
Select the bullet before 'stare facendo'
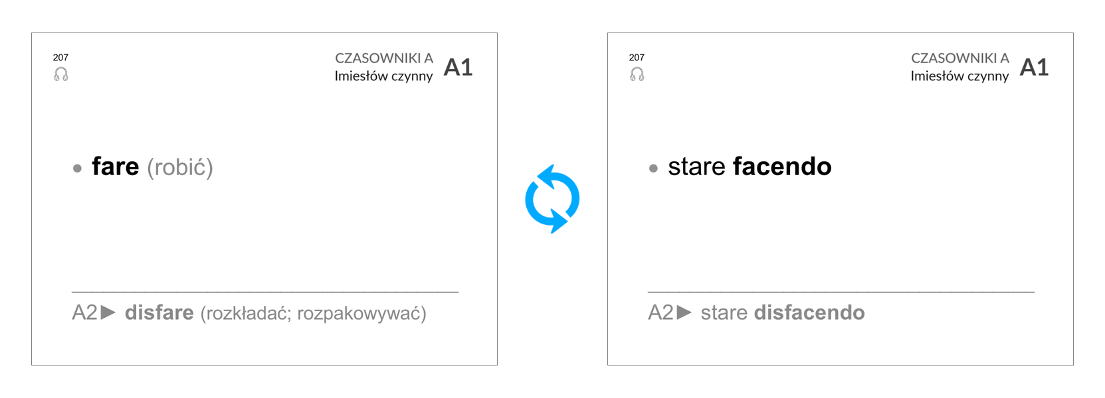[x=653, y=168]
